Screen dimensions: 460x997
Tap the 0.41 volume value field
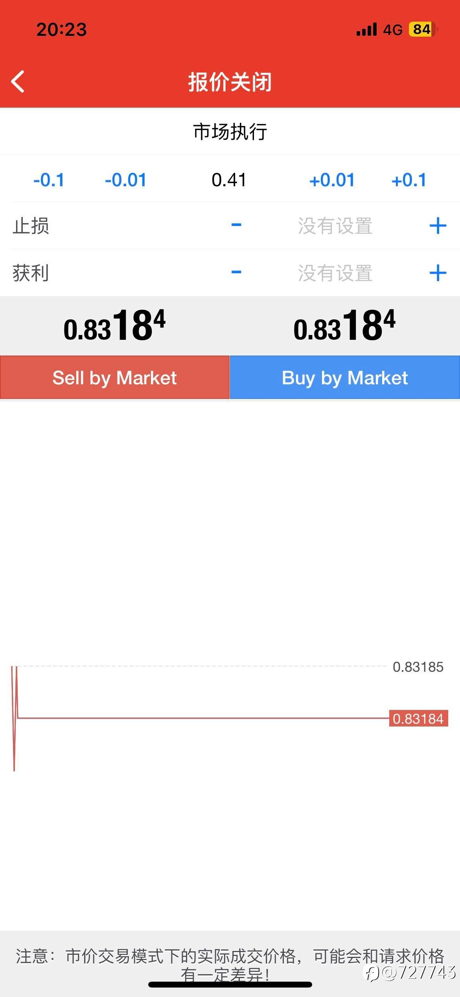pos(229,180)
